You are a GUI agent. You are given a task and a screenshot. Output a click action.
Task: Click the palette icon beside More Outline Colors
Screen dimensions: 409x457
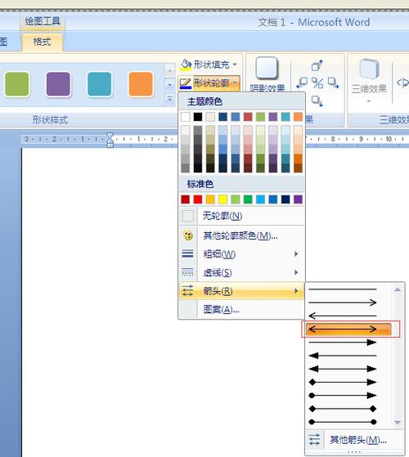(x=188, y=235)
